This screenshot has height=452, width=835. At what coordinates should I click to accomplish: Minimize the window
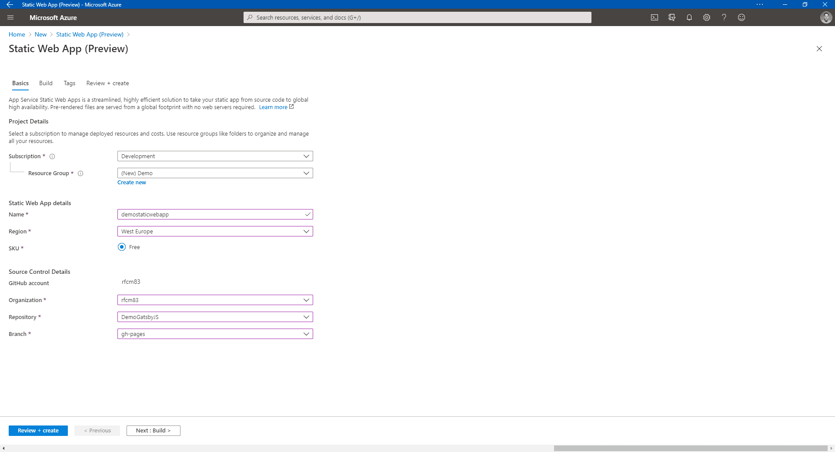click(785, 4)
